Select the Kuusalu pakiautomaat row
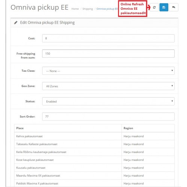The height and width of the screenshot is (187, 187). click(x=94, y=168)
